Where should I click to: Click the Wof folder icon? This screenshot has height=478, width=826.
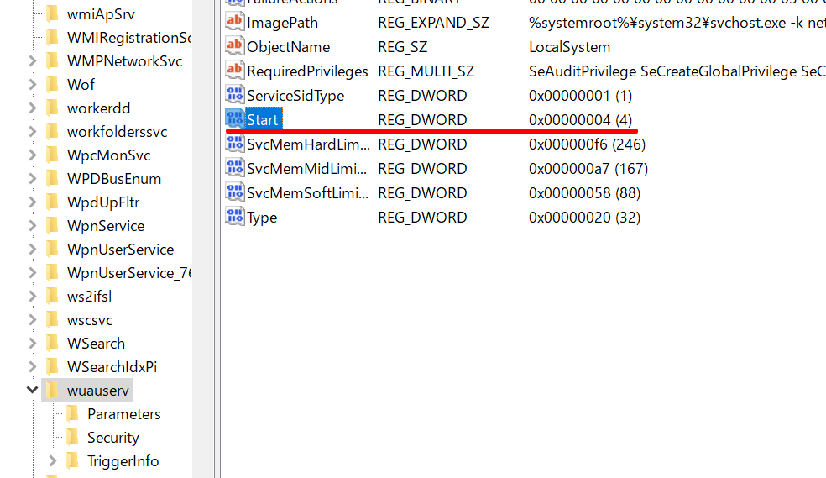pyautogui.click(x=52, y=84)
